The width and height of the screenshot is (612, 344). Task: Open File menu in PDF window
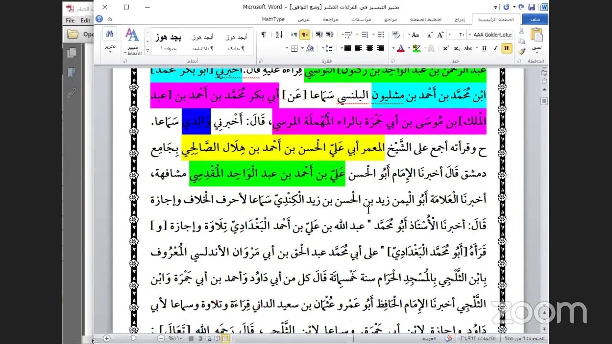(70, 21)
